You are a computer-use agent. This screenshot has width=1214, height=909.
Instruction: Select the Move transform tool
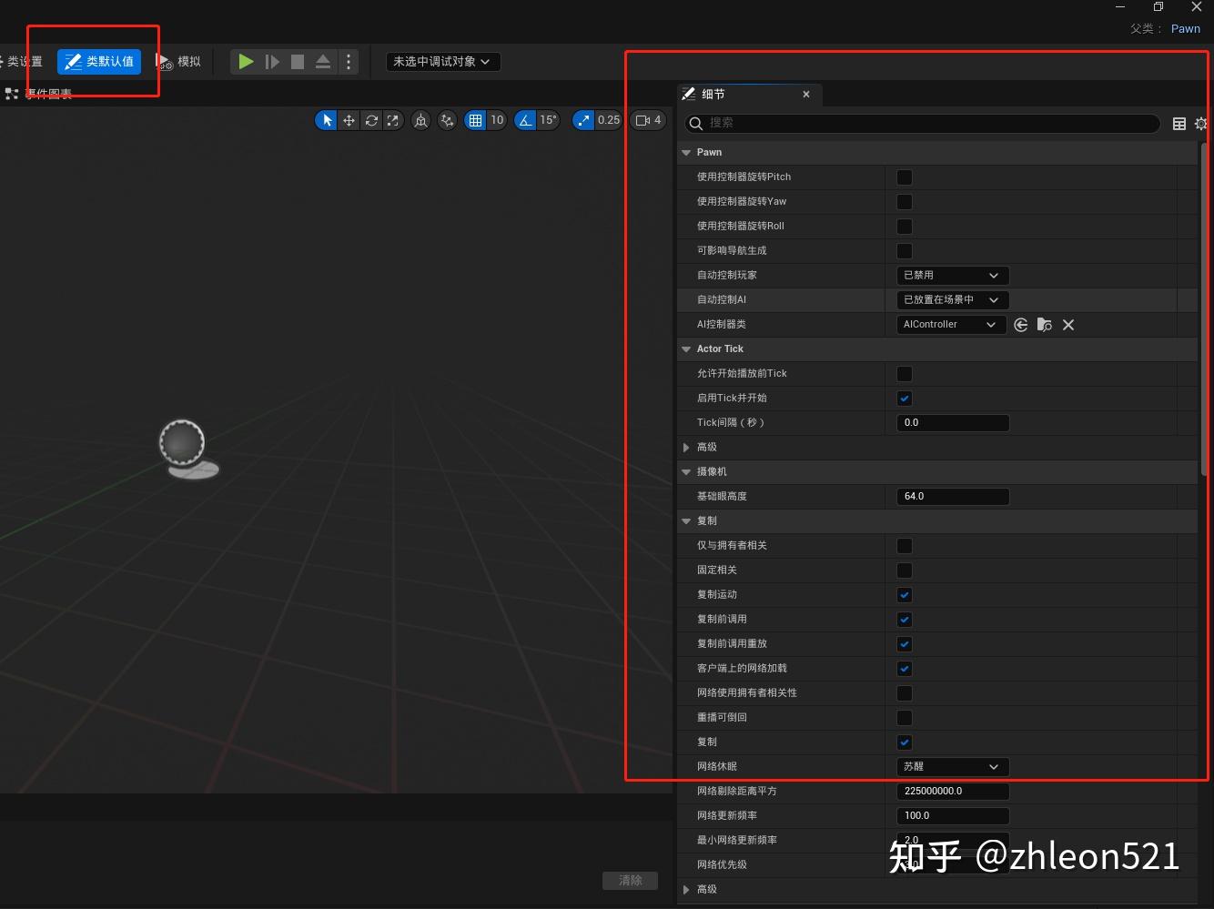[x=349, y=119]
